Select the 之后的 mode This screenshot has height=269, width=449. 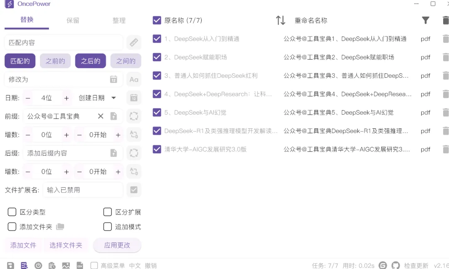tap(91, 61)
